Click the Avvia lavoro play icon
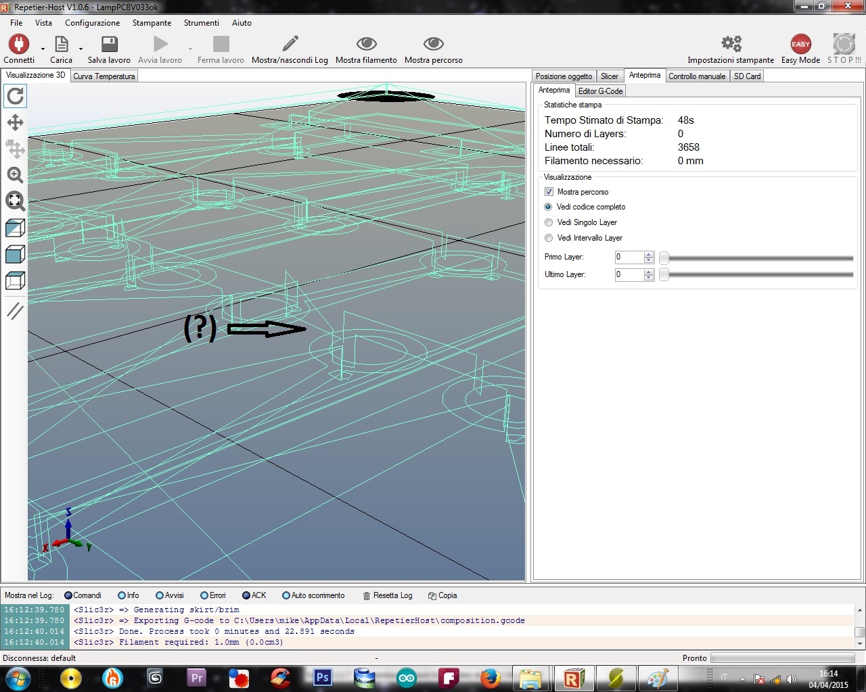 click(160, 45)
